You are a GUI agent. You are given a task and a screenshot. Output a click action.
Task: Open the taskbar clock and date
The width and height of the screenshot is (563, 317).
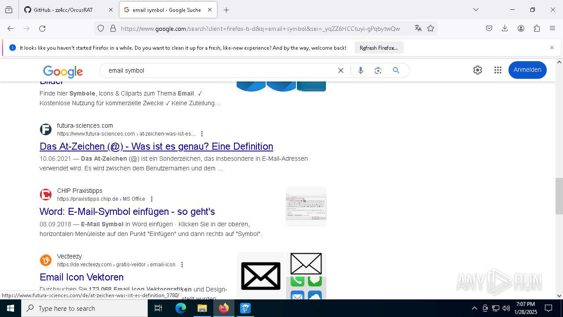(526, 308)
